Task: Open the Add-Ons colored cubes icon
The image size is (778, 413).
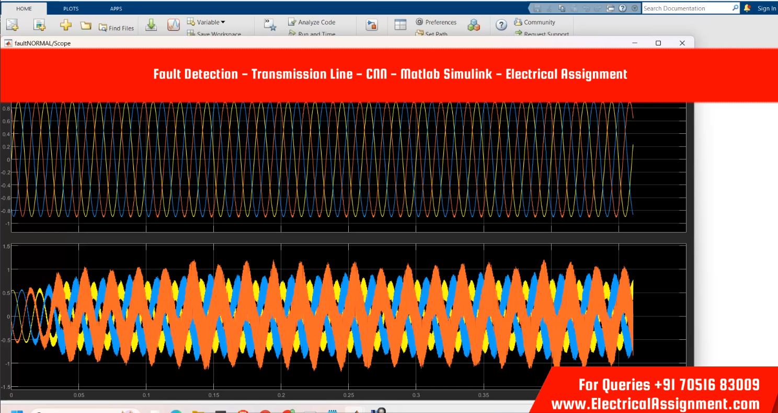Action: [474, 25]
